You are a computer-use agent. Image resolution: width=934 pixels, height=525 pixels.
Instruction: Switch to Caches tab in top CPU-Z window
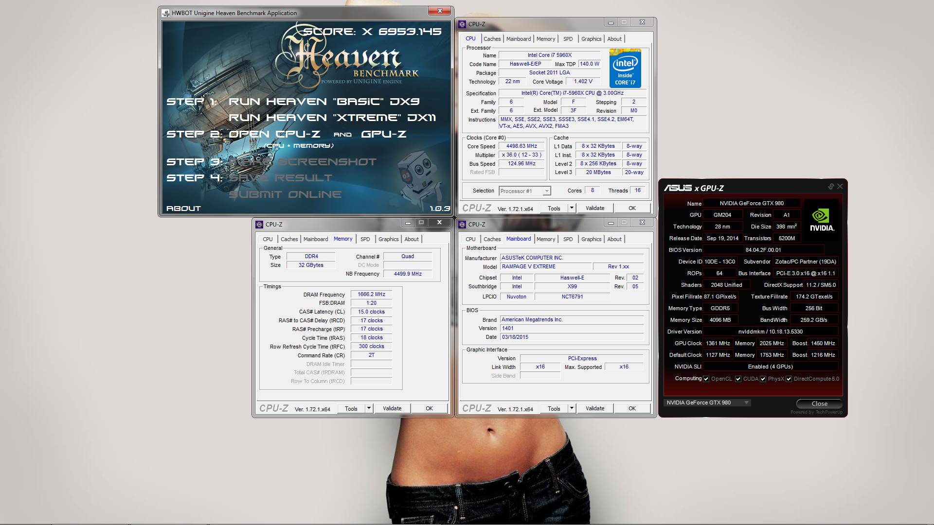492,39
